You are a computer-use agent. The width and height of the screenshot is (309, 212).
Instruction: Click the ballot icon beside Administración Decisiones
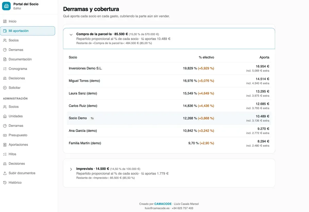coord(5,164)
